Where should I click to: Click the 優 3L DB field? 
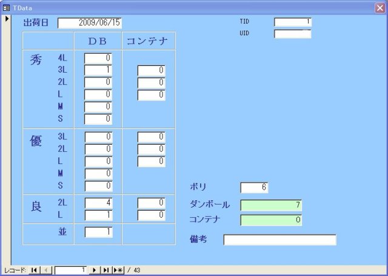point(98,137)
